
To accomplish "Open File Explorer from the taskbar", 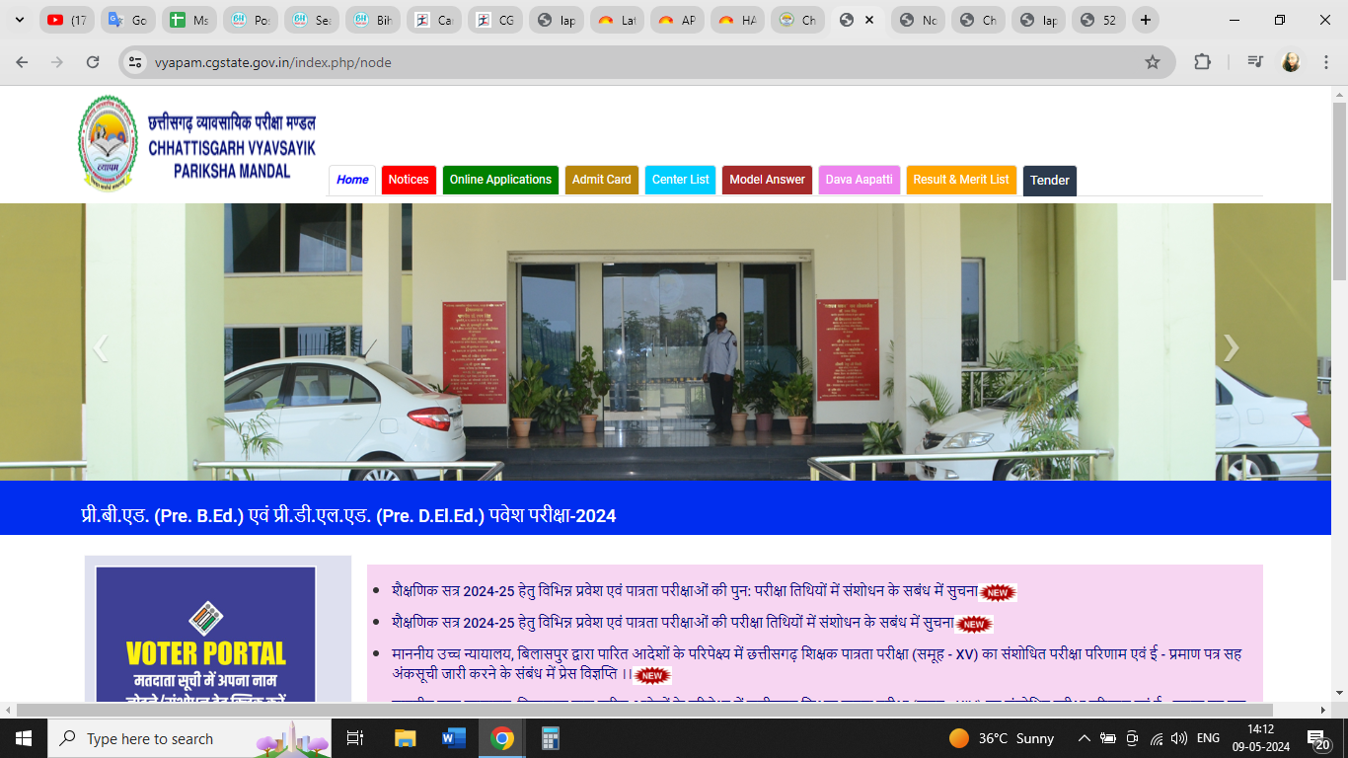I will point(405,738).
